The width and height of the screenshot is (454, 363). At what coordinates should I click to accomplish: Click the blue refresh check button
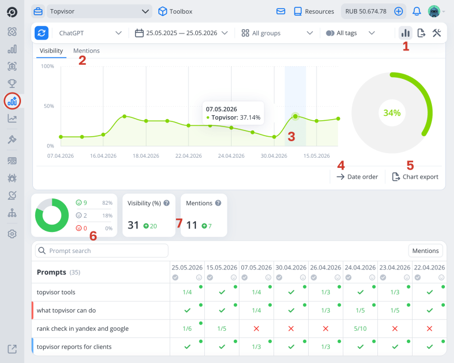41,33
